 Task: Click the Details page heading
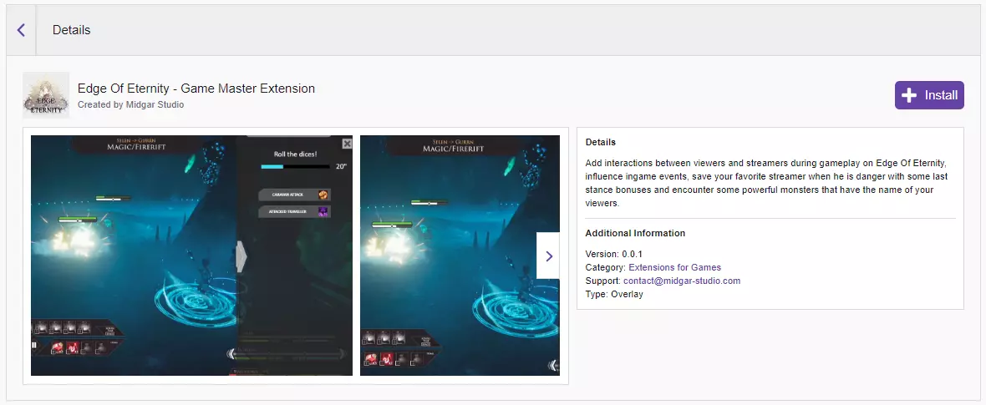coord(72,30)
